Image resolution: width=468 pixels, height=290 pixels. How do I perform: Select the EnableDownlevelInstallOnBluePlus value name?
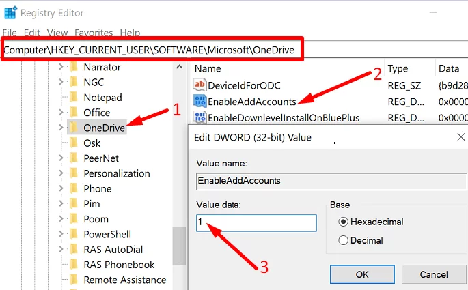coord(284,118)
